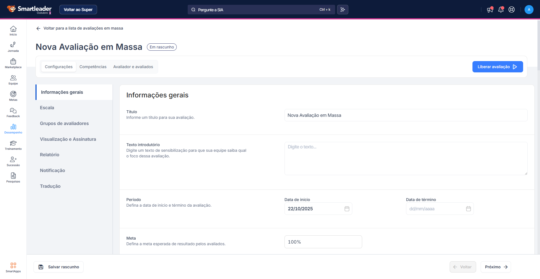Open calendar picker for Data de início
540x279 pixels.
coord(347,209)
